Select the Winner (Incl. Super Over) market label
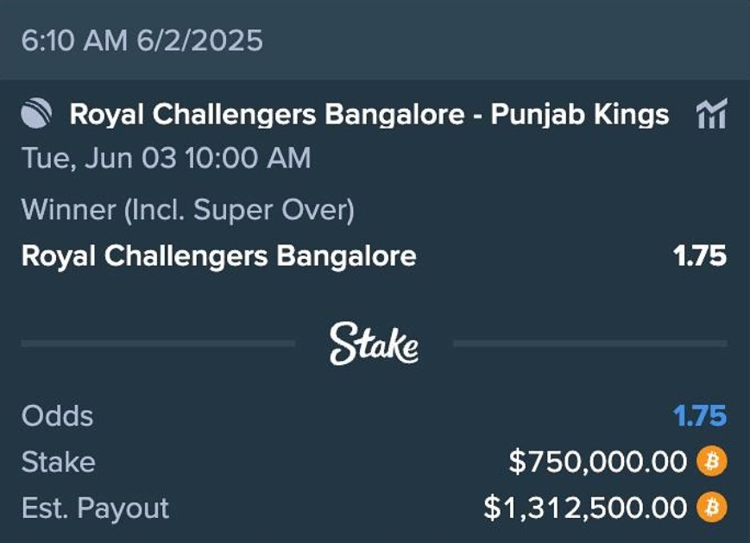The height and width of the screenshot is (543, 750). tap(188, 210)
